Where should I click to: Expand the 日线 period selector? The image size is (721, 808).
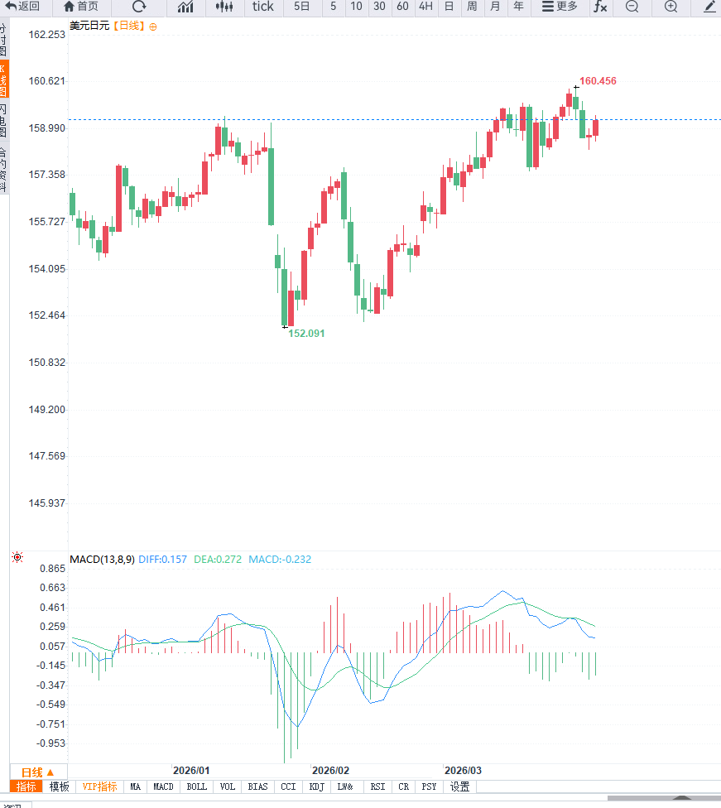[37, 772]
